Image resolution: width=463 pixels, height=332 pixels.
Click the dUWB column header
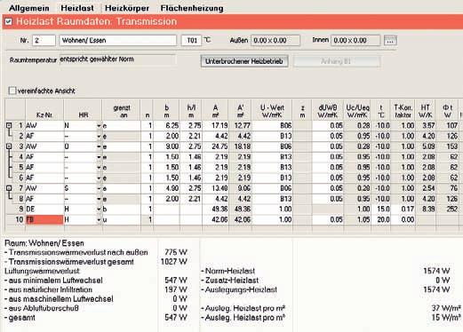[x=328, y=110]
